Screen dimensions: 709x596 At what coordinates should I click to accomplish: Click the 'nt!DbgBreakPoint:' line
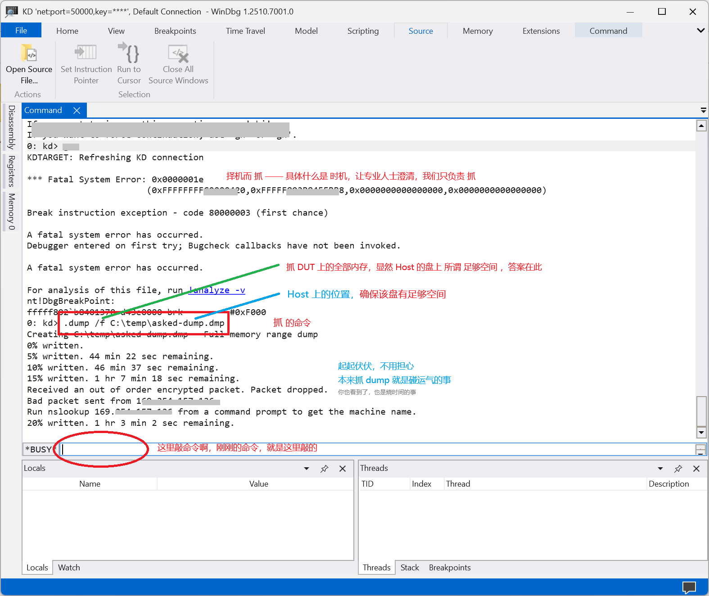point(71,301)
